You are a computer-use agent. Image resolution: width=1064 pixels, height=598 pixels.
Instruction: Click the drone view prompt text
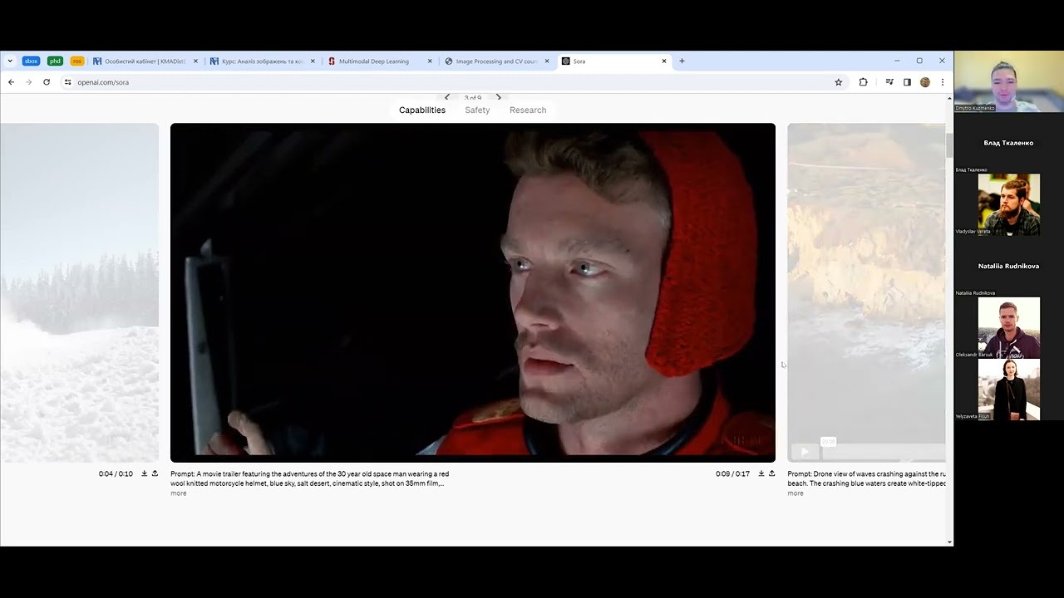tap(866, 478)
